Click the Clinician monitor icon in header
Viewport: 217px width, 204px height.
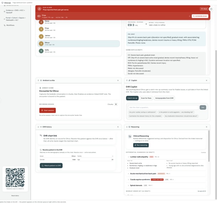pyautogui.click(x=2, y=2)
